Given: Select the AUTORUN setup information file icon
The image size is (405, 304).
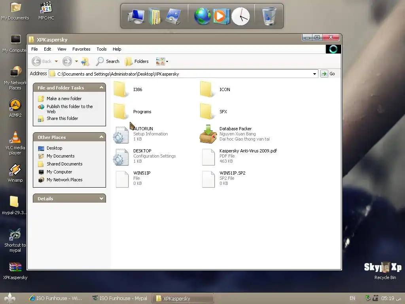Looking at the screenshot, I should tap(121, 135).
